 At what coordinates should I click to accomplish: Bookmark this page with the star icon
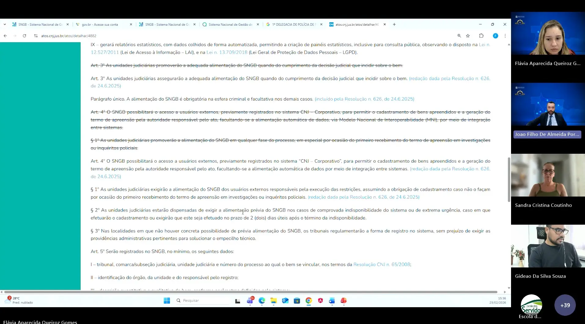468,36
